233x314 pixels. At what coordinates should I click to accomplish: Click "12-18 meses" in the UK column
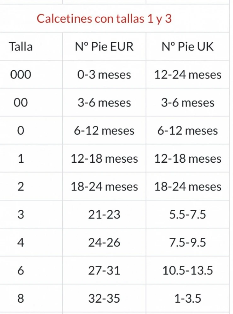click(x=188, y=159)
